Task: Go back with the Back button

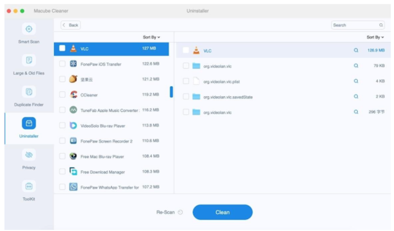Action: click(x=71, y=25)
